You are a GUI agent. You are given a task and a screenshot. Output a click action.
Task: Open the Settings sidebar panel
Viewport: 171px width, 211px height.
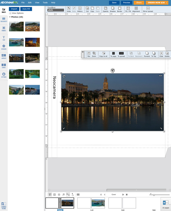[4, 75]
